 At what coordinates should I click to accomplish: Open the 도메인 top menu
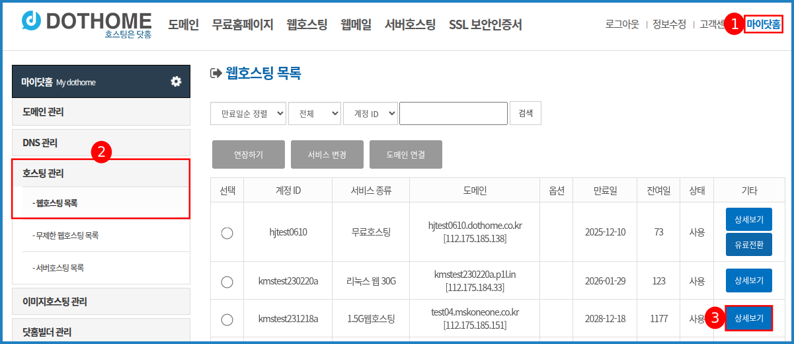183,25
